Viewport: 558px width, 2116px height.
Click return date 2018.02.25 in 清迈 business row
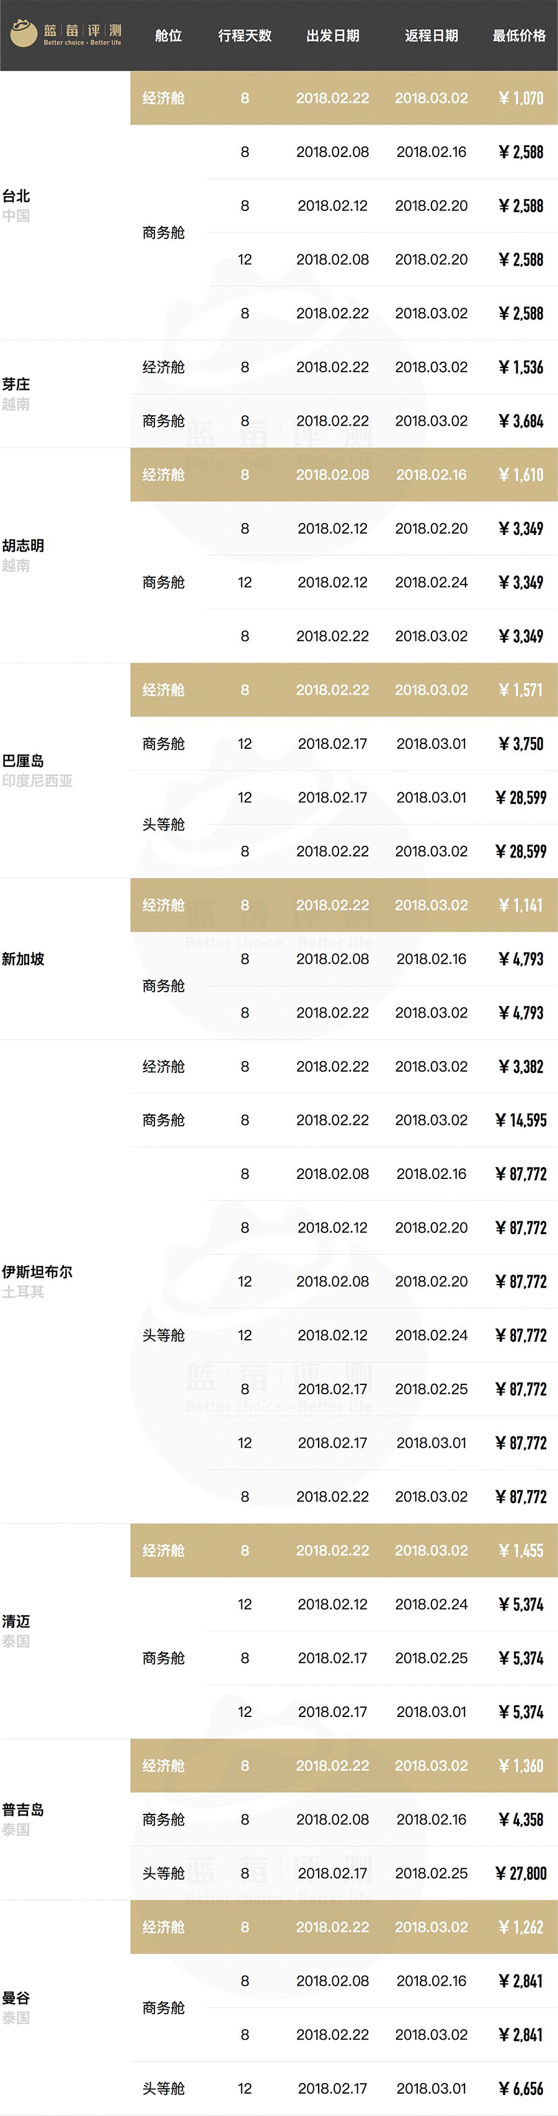click(431, 1657)
